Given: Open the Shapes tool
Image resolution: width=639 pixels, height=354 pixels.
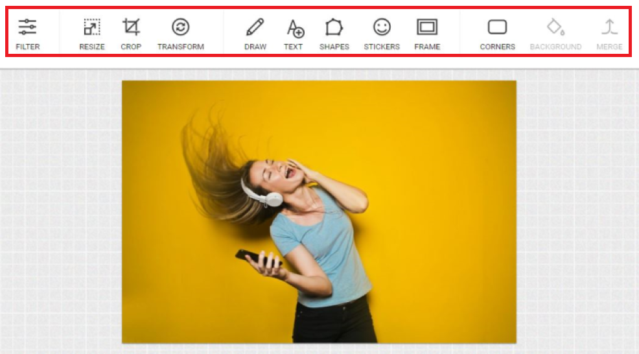Looking at the screenshot, I should 334,34.
